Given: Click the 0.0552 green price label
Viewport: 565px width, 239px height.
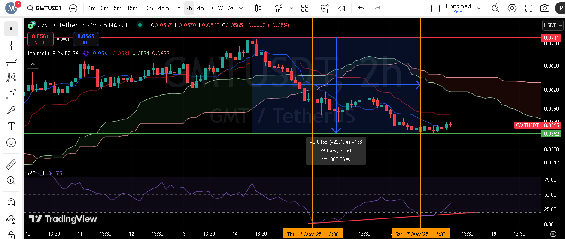Looking at the screenshot, I should point(551,134).
